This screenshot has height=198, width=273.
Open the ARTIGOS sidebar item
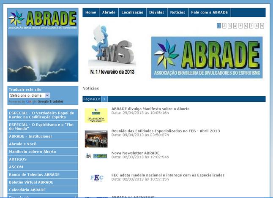pyautogui.click(x=43, y=159)
